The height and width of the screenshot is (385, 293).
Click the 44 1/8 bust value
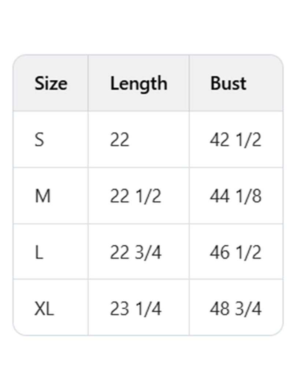coord(235,196)
